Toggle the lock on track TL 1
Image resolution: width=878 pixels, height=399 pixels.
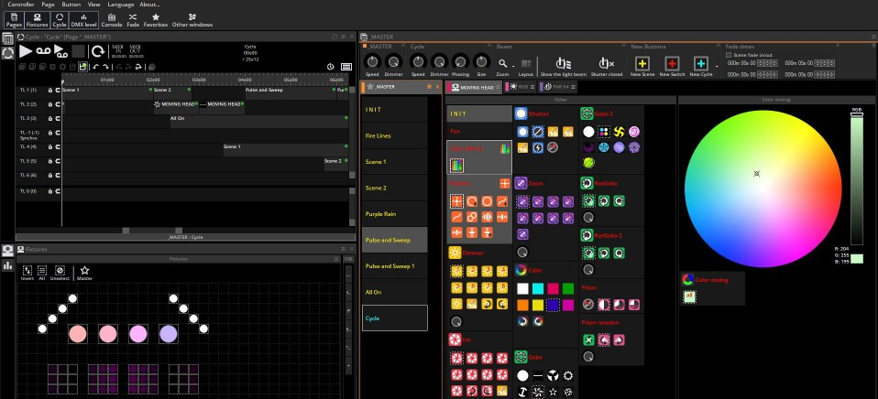pyautogui.click(x=50, y=91)
